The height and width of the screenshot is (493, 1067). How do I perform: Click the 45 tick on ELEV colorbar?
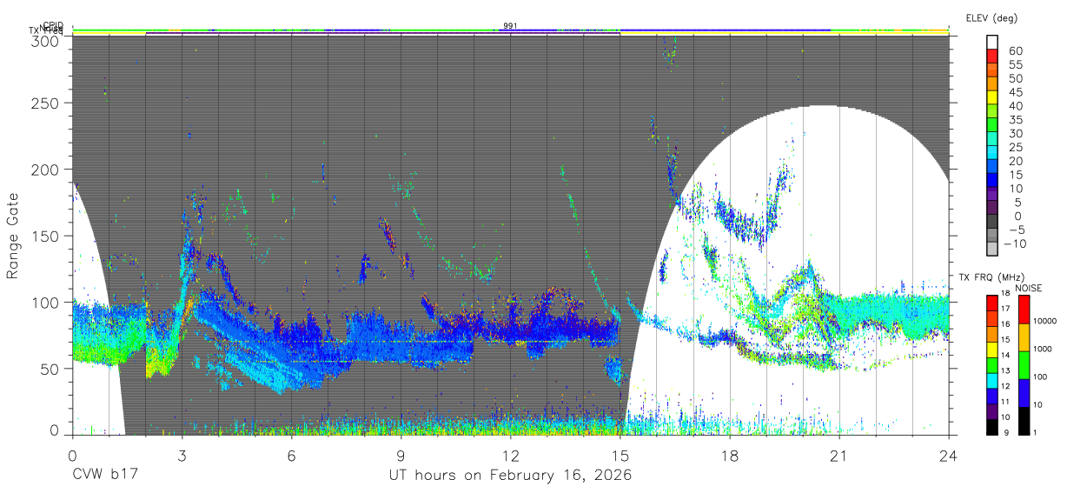[x=1016, y=92]
